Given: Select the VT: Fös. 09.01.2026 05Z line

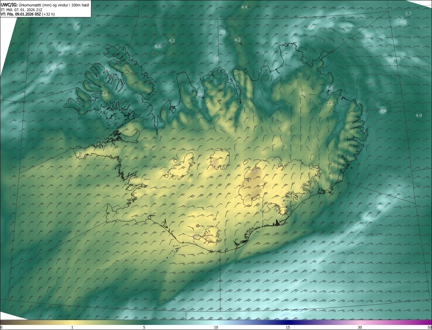Looking at the screenshot, I should tap(28, 14).
